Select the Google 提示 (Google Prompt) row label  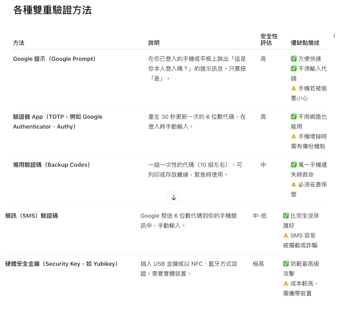(x=54, y=59)
